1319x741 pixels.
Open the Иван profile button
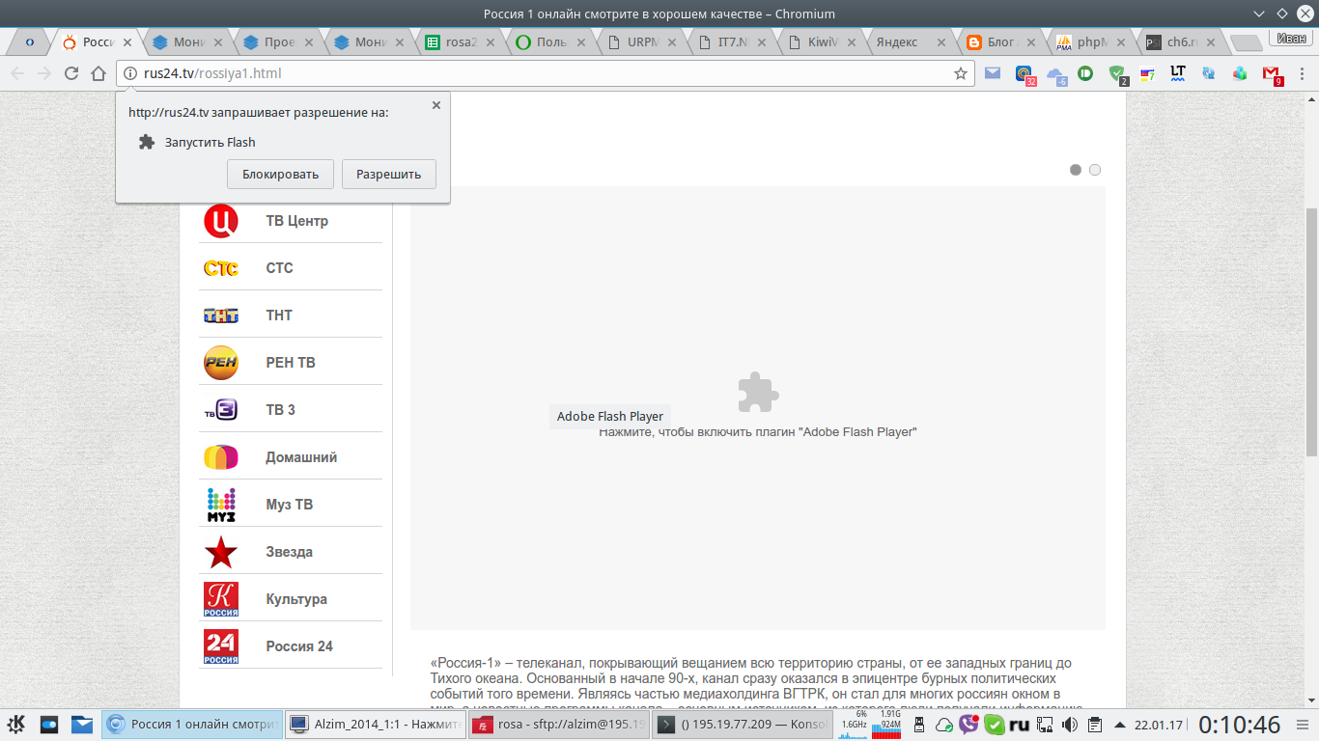[1290, 39]
